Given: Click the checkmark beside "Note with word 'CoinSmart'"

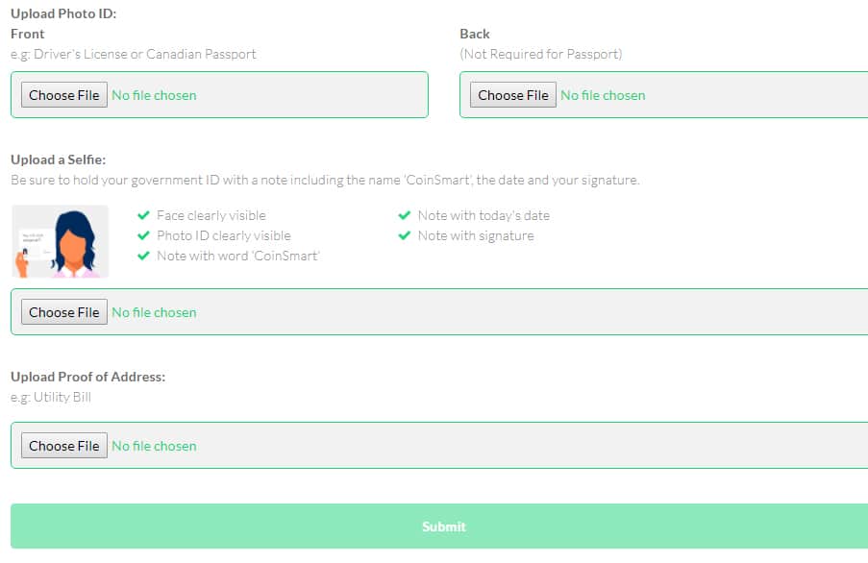Looking at the screenshot, I should coord(144,256).
